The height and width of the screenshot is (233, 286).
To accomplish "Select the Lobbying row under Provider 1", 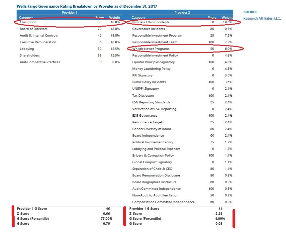I will pyautogui.click(x=70, y=49).
